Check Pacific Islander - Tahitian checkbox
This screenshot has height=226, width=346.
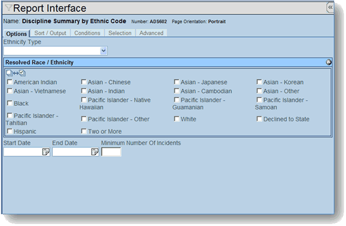10,115
